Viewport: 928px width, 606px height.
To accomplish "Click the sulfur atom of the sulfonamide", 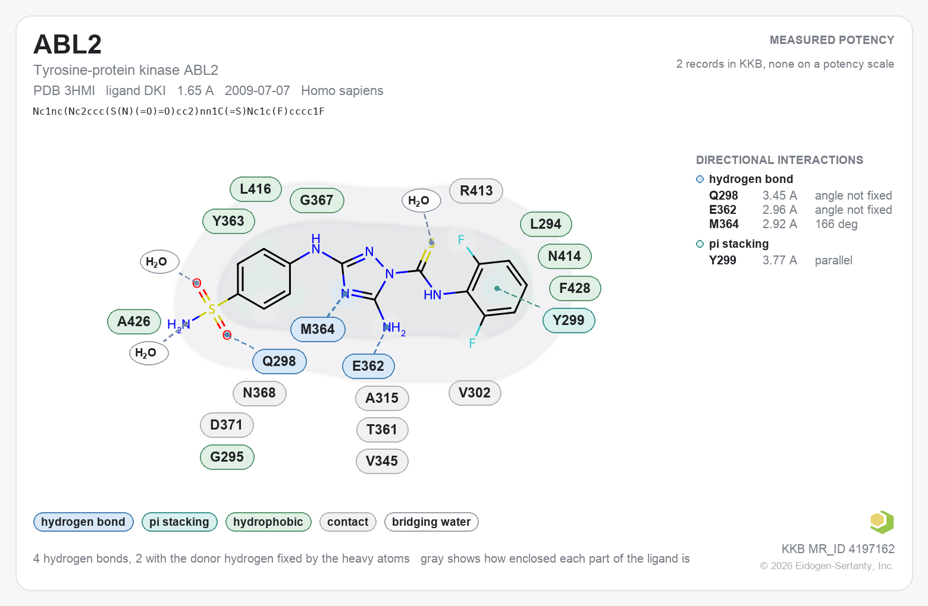I will click(x=212, y=310).
